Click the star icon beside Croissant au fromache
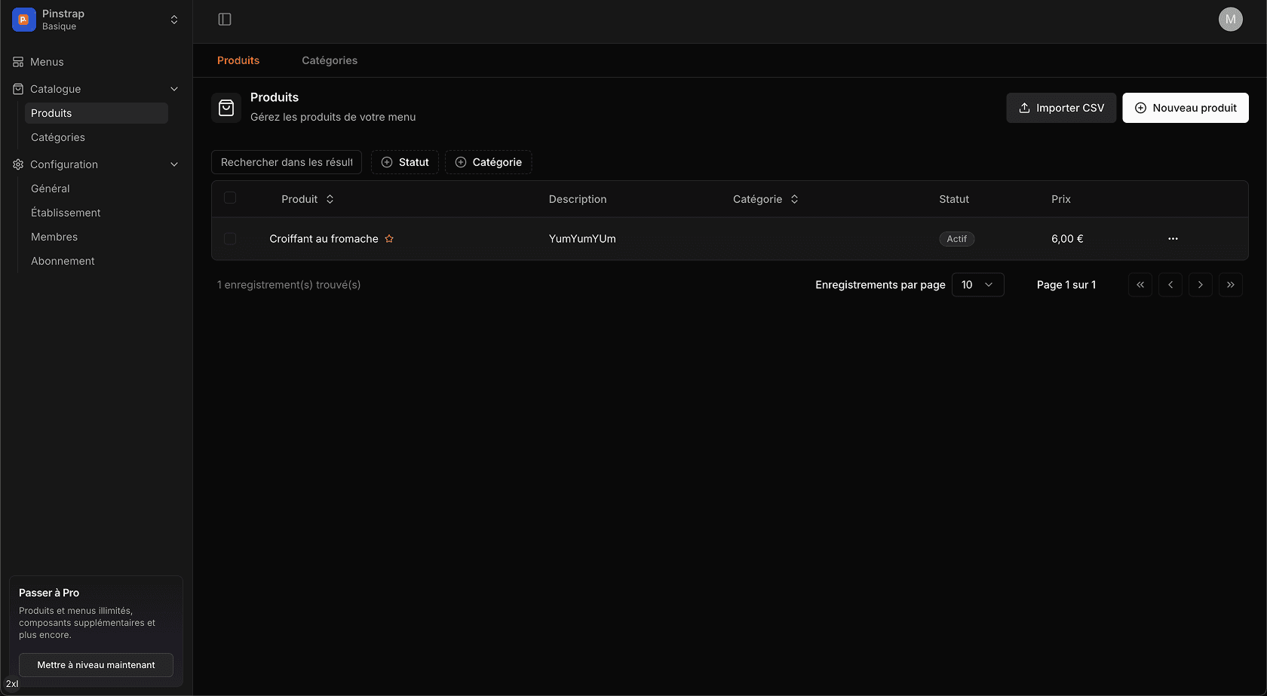This screenshot has height=696, width=1267. tap(389, 239)
